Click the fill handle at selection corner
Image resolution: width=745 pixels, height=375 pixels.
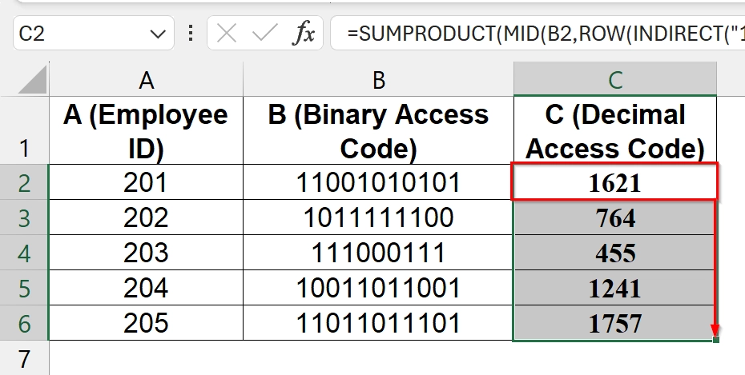716,340
